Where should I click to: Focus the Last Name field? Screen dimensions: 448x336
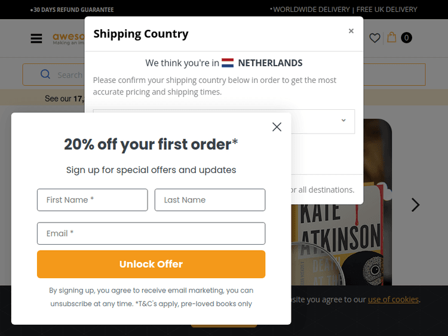(210, 200)
